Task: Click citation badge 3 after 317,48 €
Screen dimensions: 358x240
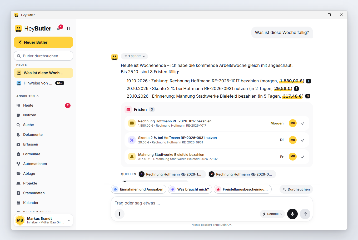Action: click(x=308, y=96)
